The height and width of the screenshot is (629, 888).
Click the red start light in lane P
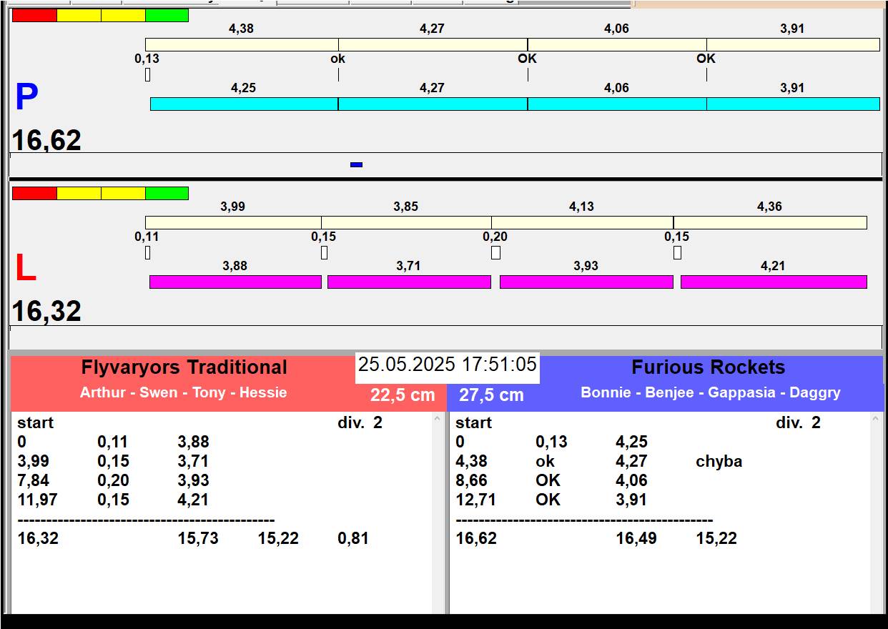pos(34,16)
